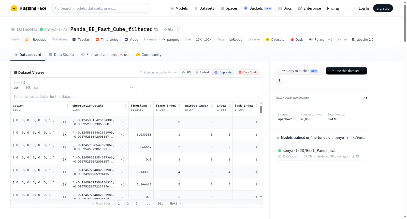Screen dimensions: 407x219
Task: Expand action cell in row with timestamp 0.1
Action: pos(64,159)
